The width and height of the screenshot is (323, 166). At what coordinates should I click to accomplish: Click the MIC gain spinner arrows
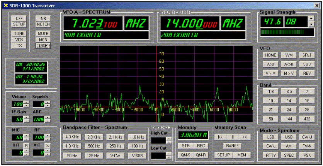pyautogui.click(x=26, y=137)
